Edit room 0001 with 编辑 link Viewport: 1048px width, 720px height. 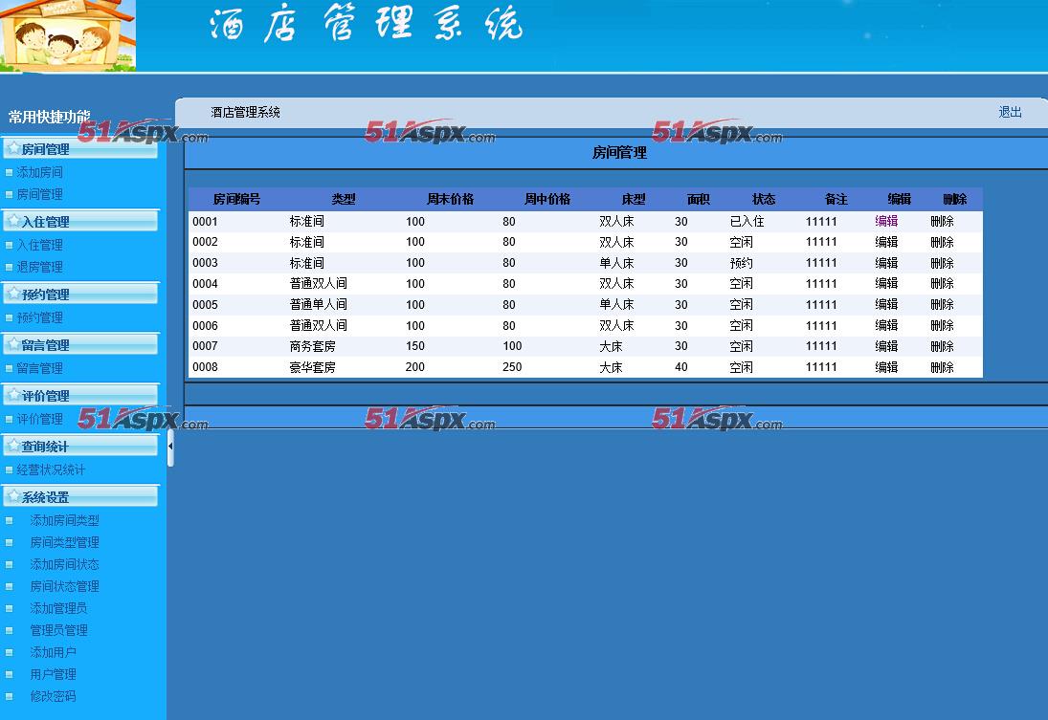coord(886,221)
